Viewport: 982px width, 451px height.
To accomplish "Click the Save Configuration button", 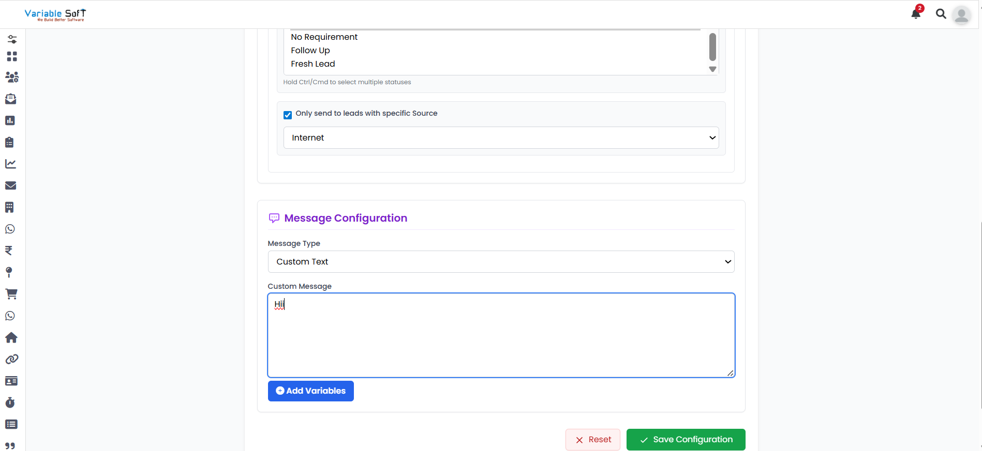I will 686,440.
